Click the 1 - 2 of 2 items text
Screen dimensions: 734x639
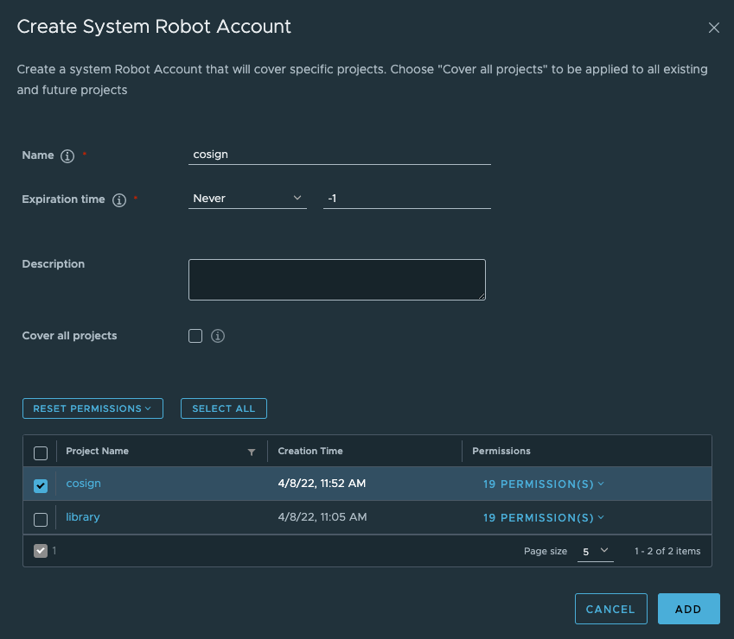pyautogui.click(x=667, y=551)
